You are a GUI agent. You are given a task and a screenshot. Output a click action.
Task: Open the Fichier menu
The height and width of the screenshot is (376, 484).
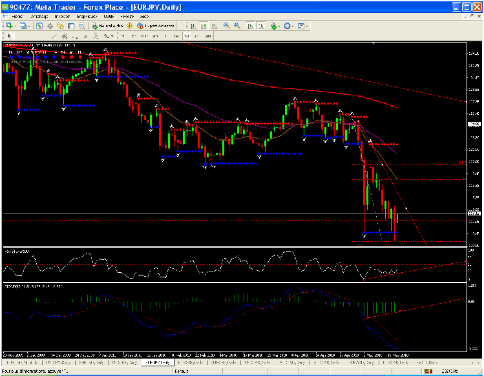(x=17, y=16)
